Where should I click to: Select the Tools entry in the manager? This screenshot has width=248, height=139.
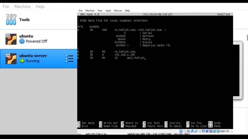point(39,20)
